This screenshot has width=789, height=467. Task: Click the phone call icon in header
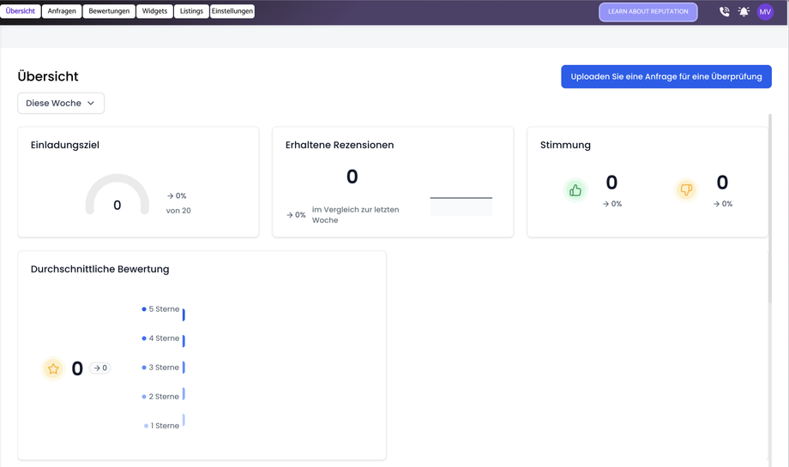(x=724, y=11)
